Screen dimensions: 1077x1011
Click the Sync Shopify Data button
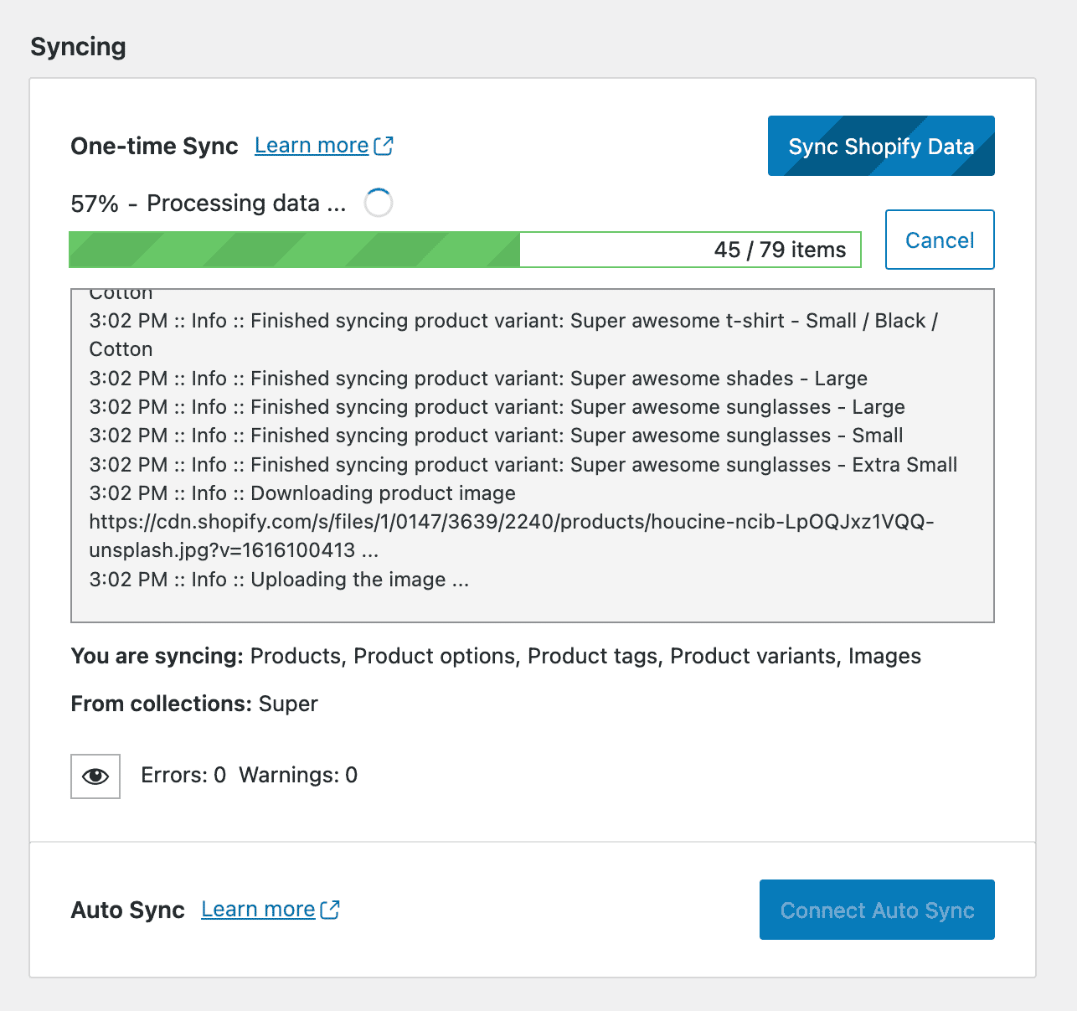point(880,147)
